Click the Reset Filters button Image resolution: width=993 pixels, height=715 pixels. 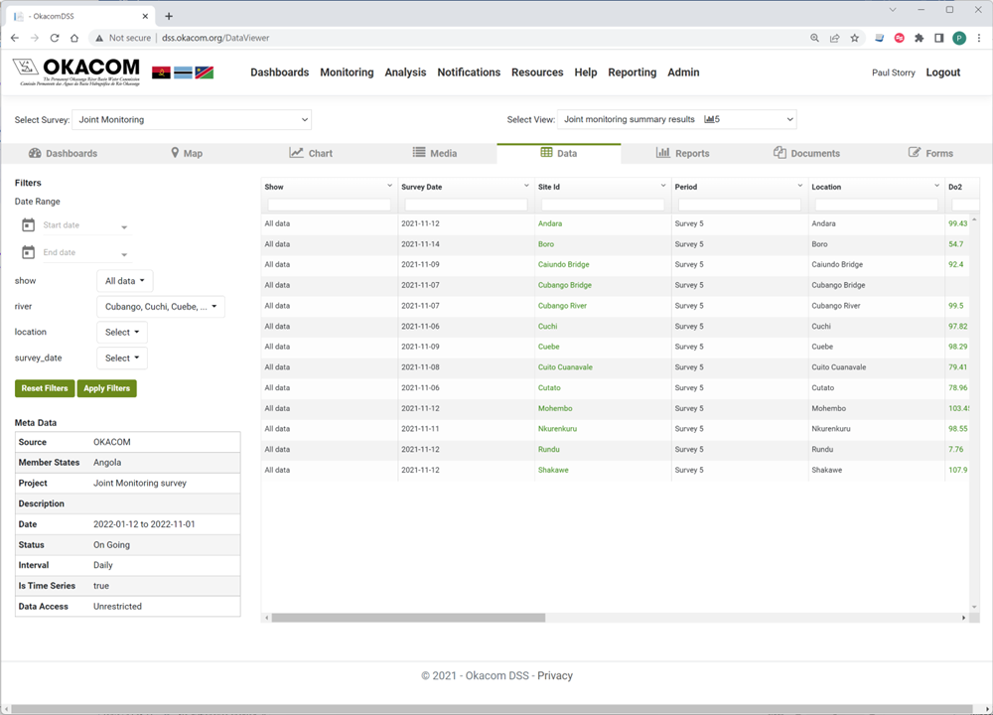click(x=45, y=388)
